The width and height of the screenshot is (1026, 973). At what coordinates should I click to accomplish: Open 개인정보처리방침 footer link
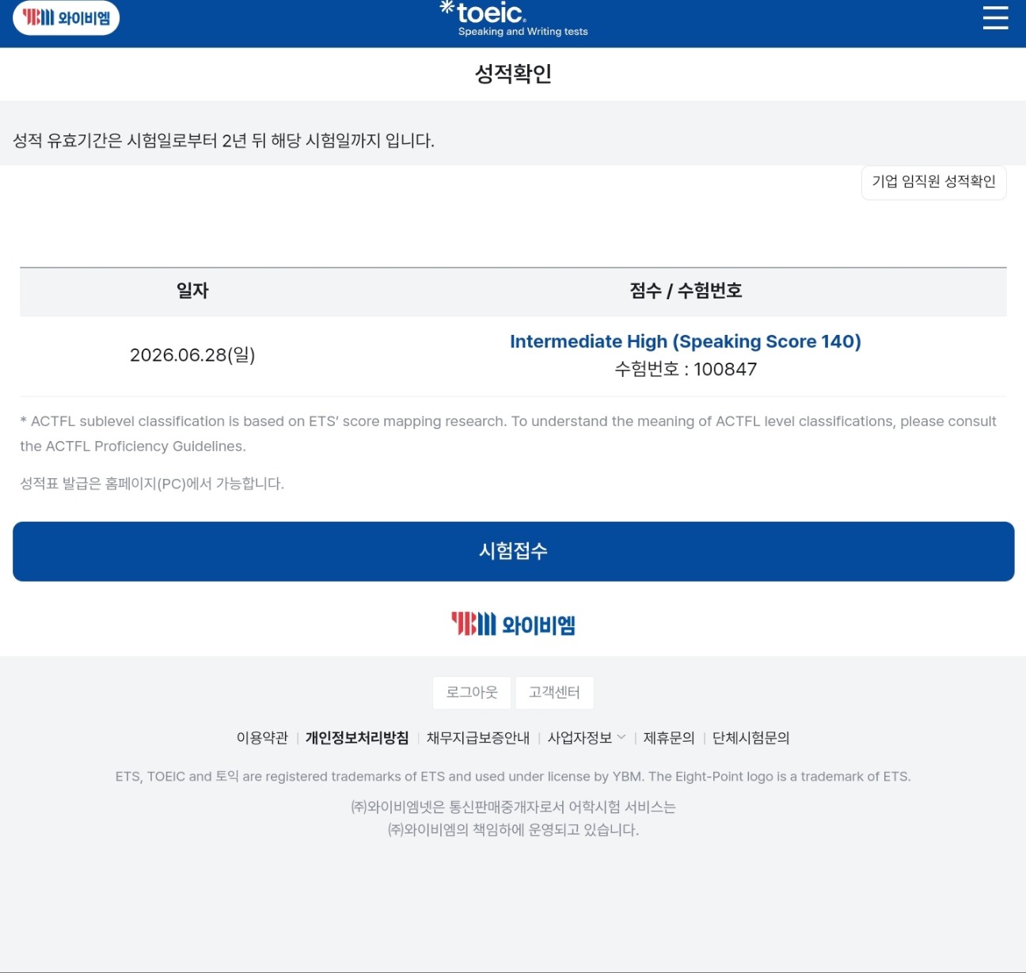tap(357, 738)
